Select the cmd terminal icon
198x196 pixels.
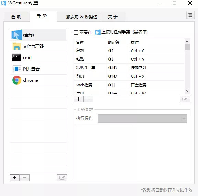tap(16, 57)
